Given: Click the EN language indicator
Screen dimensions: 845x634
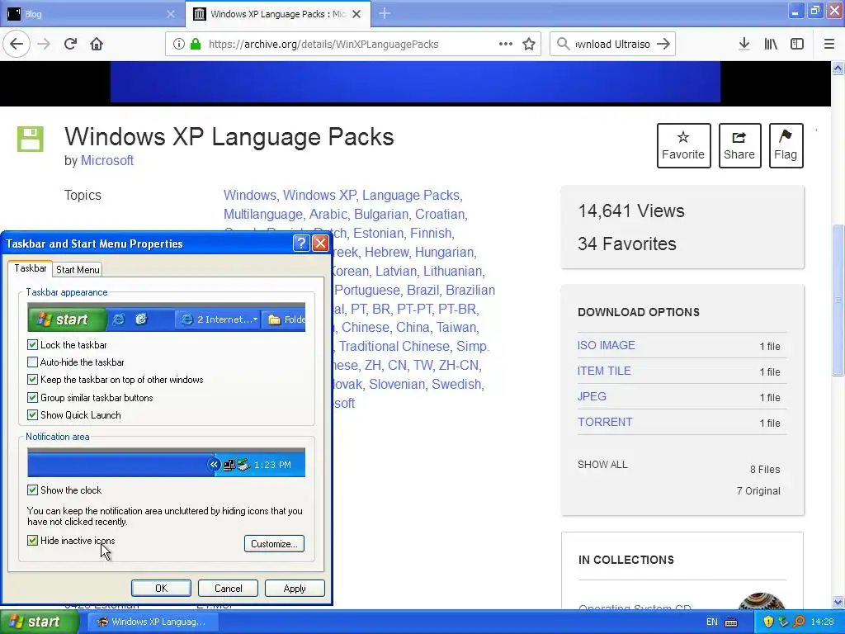Looking at the screenshot, I should 712,622.
